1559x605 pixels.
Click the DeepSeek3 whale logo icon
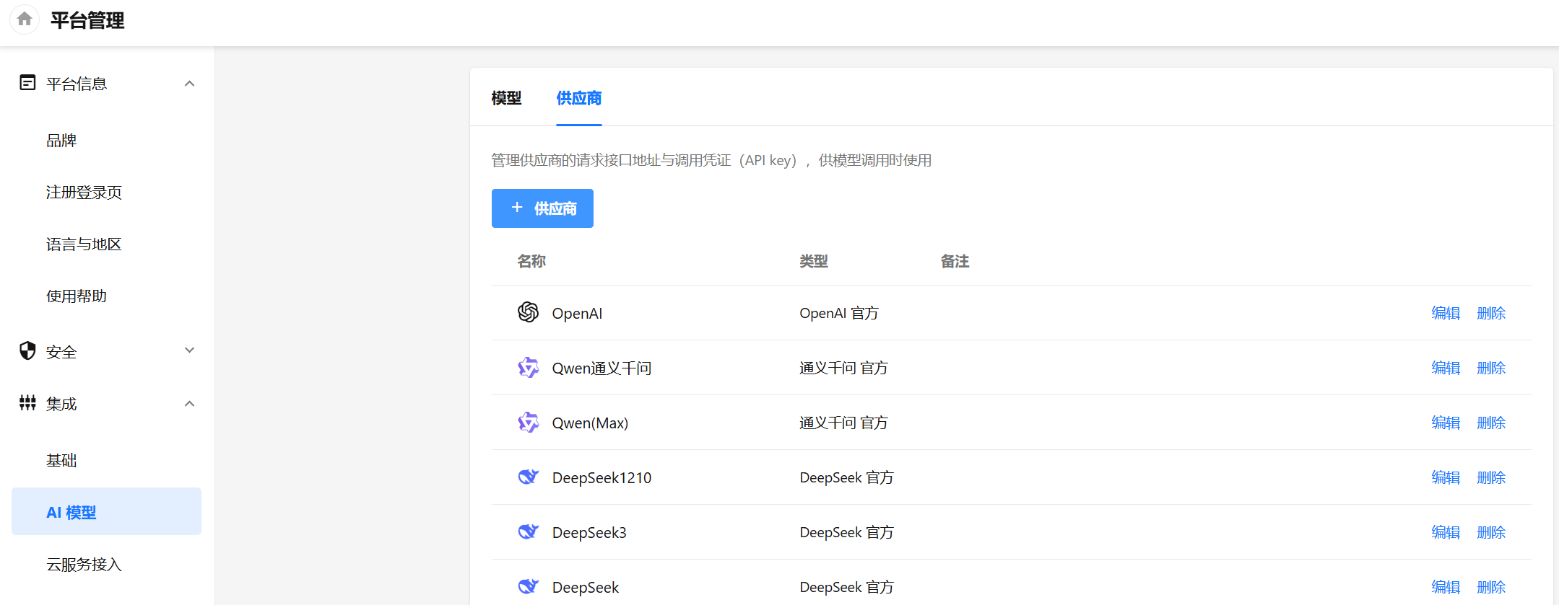point(529,531)
